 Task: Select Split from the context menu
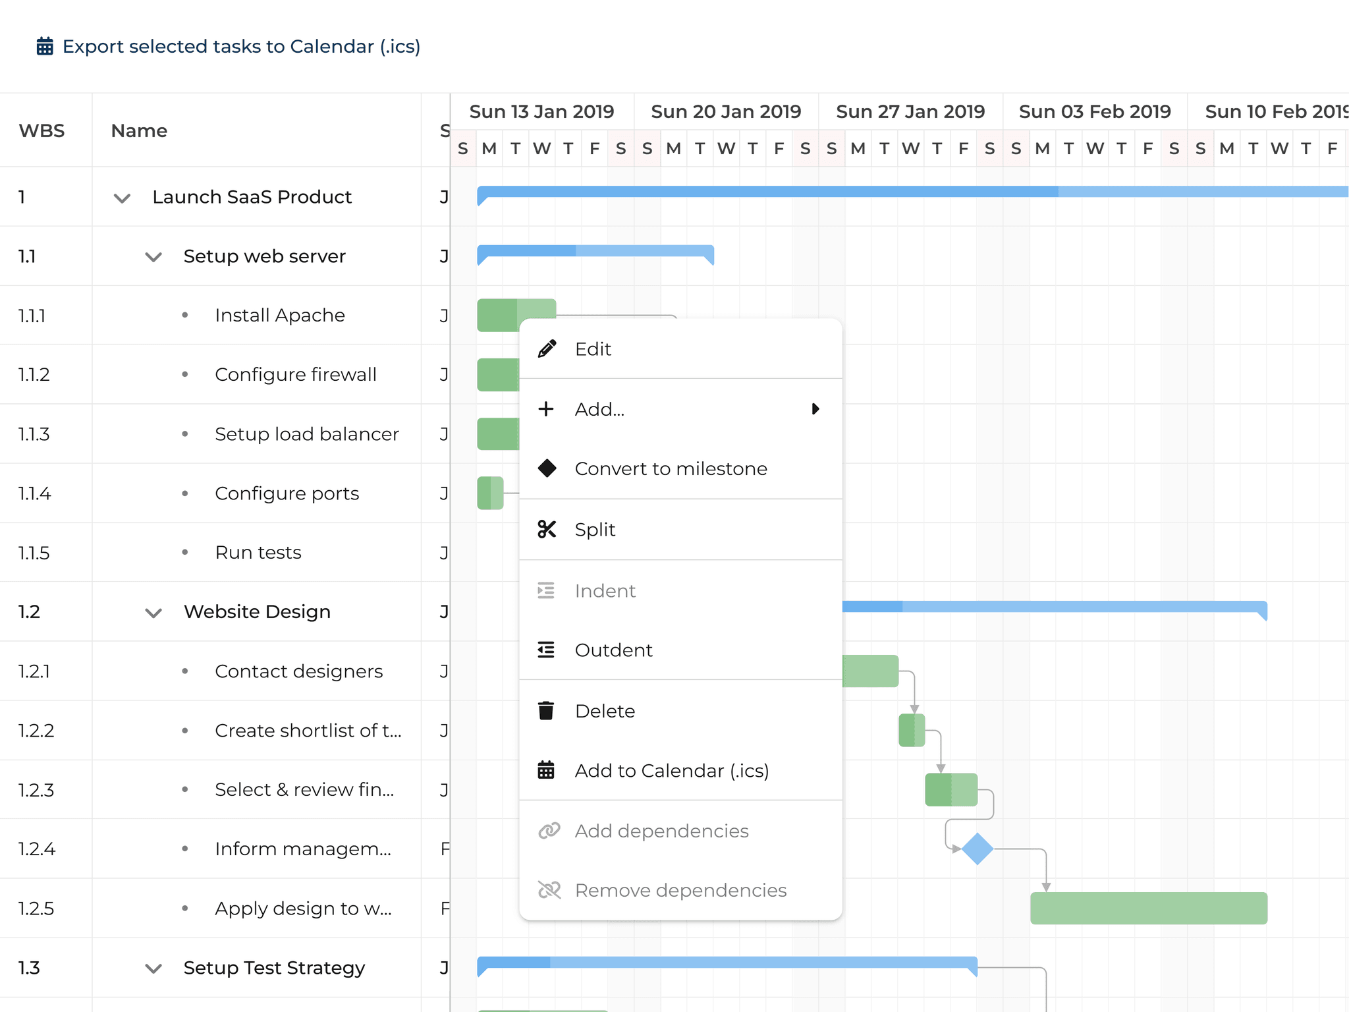pos(594,529)
